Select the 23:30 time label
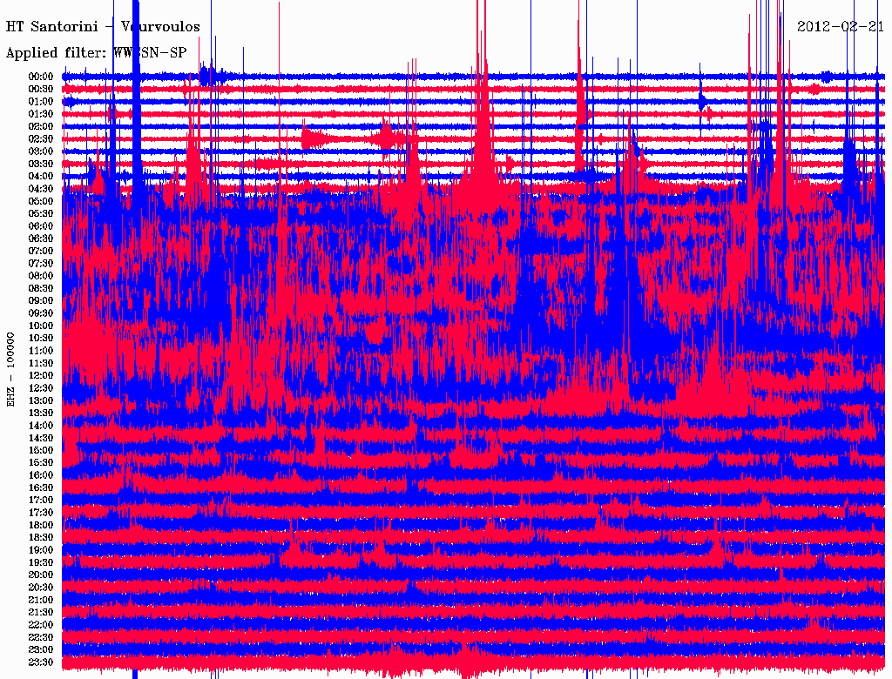This screenshot has width=892, height=679. [x=41, y=662]
